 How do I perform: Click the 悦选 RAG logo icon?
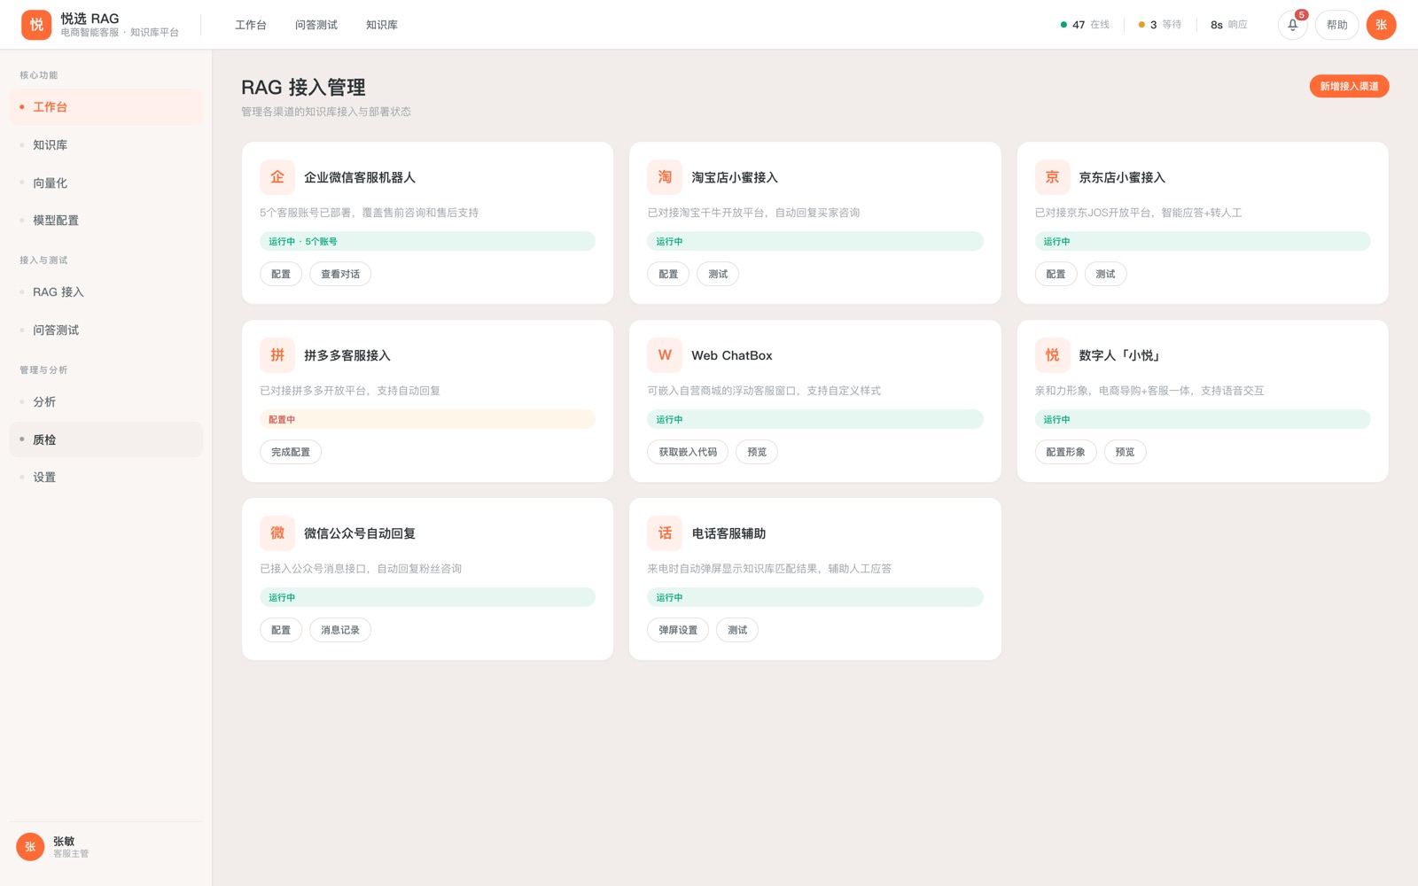pos(36,25)
